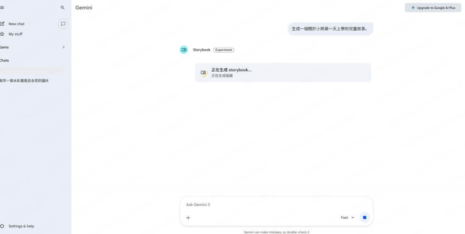
Task: Open temporary chat bubble icon
Action: (x=63, y=24)
